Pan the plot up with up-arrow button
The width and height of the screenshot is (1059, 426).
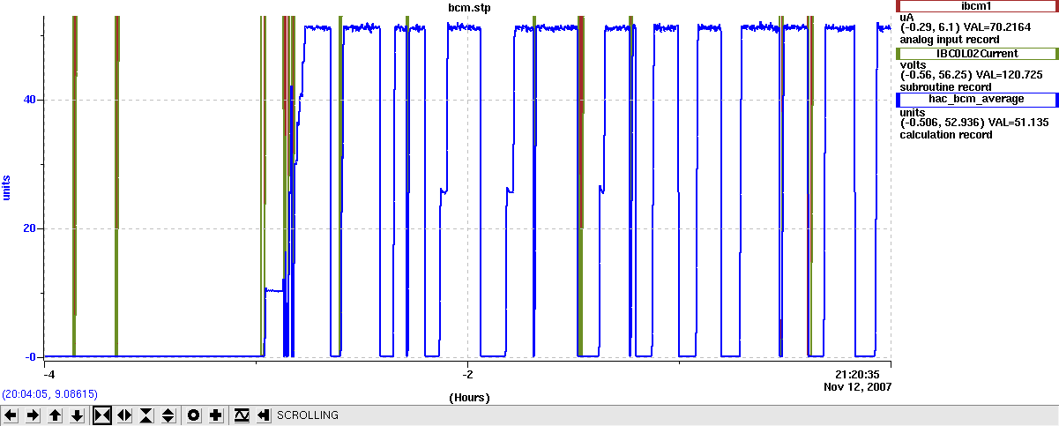tap(55, 415)
